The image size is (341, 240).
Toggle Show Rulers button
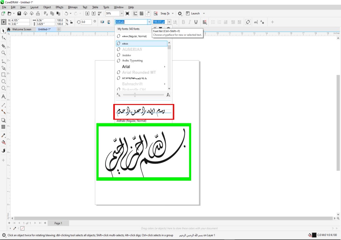pos(135,14)
